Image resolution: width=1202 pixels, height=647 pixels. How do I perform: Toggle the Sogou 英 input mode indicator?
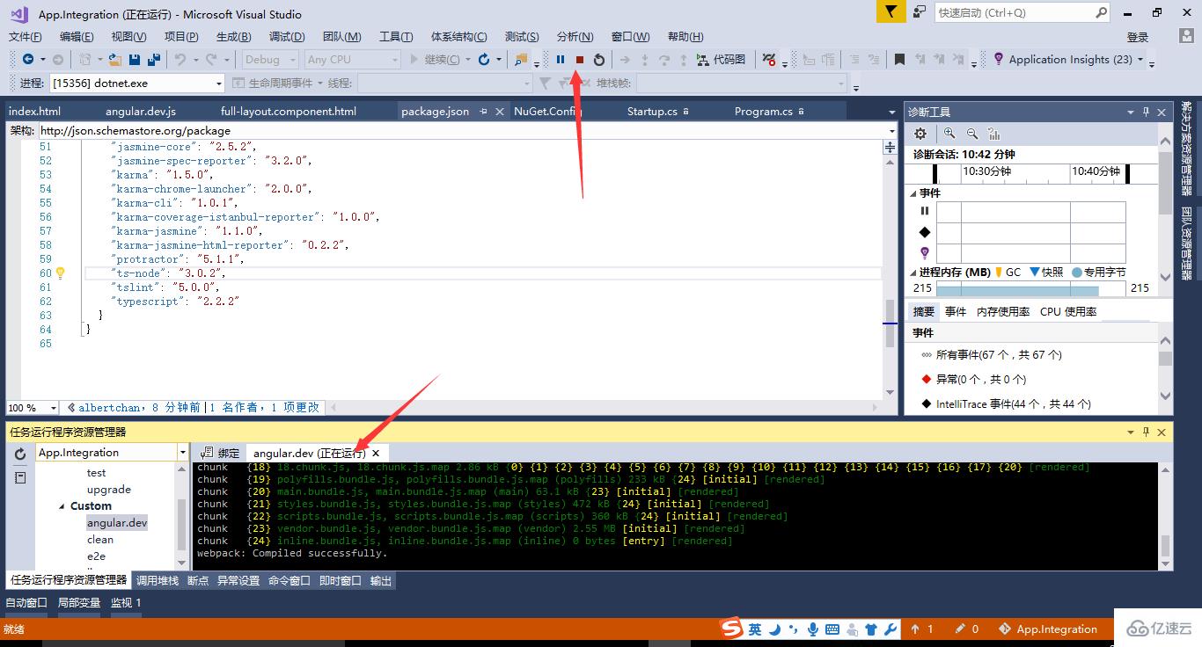click(755, 629)
